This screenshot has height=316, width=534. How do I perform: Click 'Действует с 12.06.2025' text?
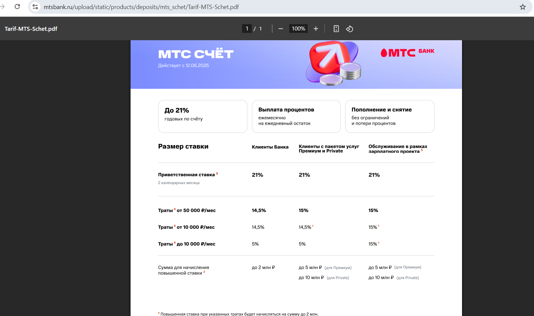tap(183, 65)
